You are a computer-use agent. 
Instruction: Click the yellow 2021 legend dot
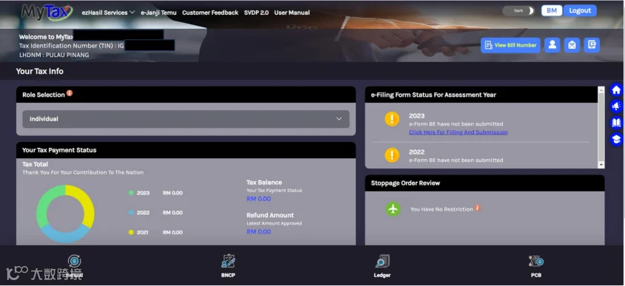pos(131,232)
